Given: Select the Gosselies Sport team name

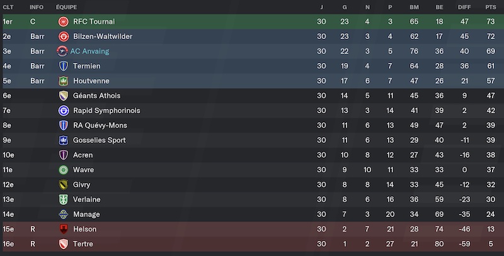Looking at the screenshot, I should [100, 140].
